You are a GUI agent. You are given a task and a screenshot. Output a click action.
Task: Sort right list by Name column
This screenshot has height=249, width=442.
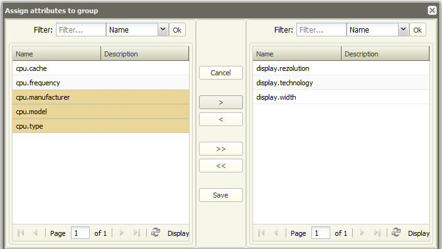(297, 53)
